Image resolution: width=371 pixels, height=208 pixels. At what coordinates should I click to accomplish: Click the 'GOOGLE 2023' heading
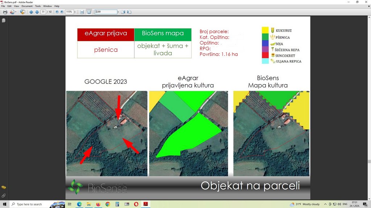coord(105,82)
